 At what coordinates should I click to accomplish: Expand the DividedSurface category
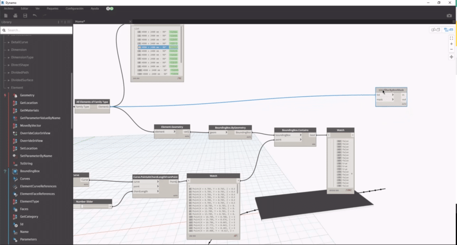[9, 80]
